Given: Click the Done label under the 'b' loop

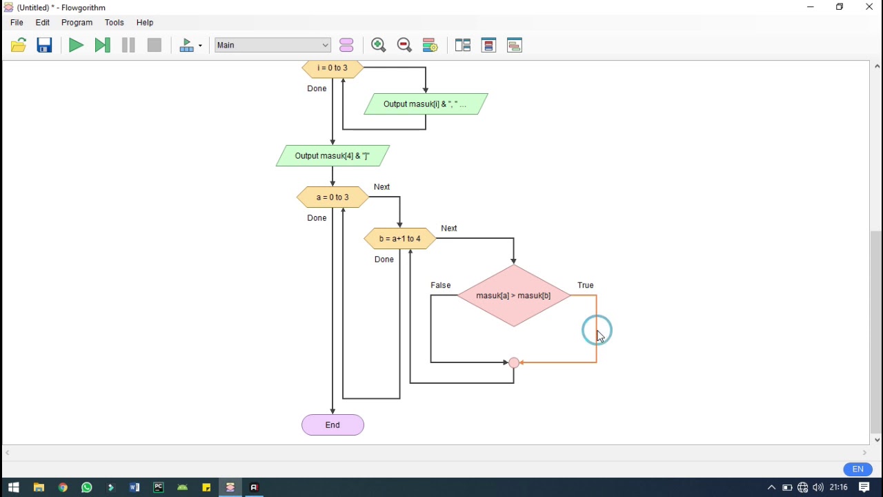Looking at the screenshot, I should (384, 260).
